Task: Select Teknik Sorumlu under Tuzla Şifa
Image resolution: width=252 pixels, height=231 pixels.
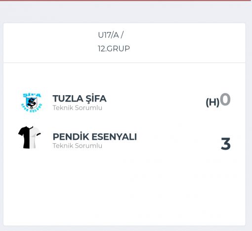Action: pyautogui.click(x=78, y=108)
